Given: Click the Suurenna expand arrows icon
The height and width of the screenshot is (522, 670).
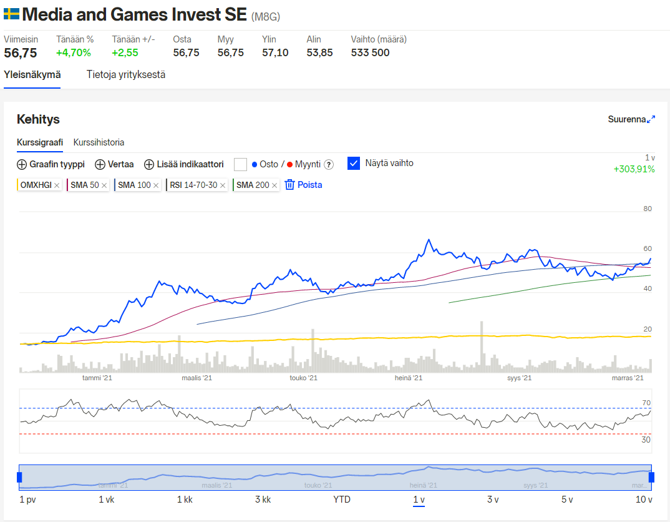Looking at the screenshot, I should click(651, 119).
